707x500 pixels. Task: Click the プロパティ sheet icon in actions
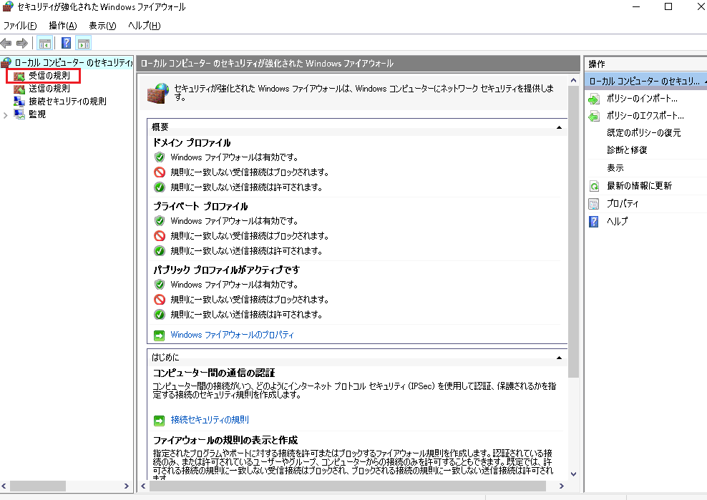click(594, 204)
